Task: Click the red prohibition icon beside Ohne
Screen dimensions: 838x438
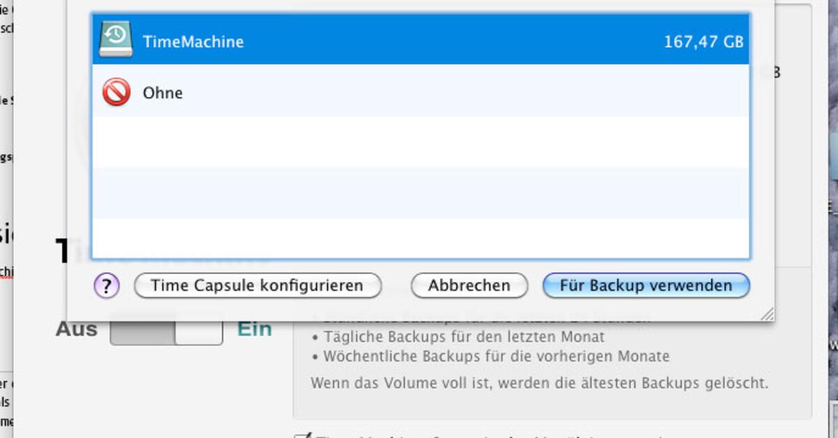Action: coord(115,92)
